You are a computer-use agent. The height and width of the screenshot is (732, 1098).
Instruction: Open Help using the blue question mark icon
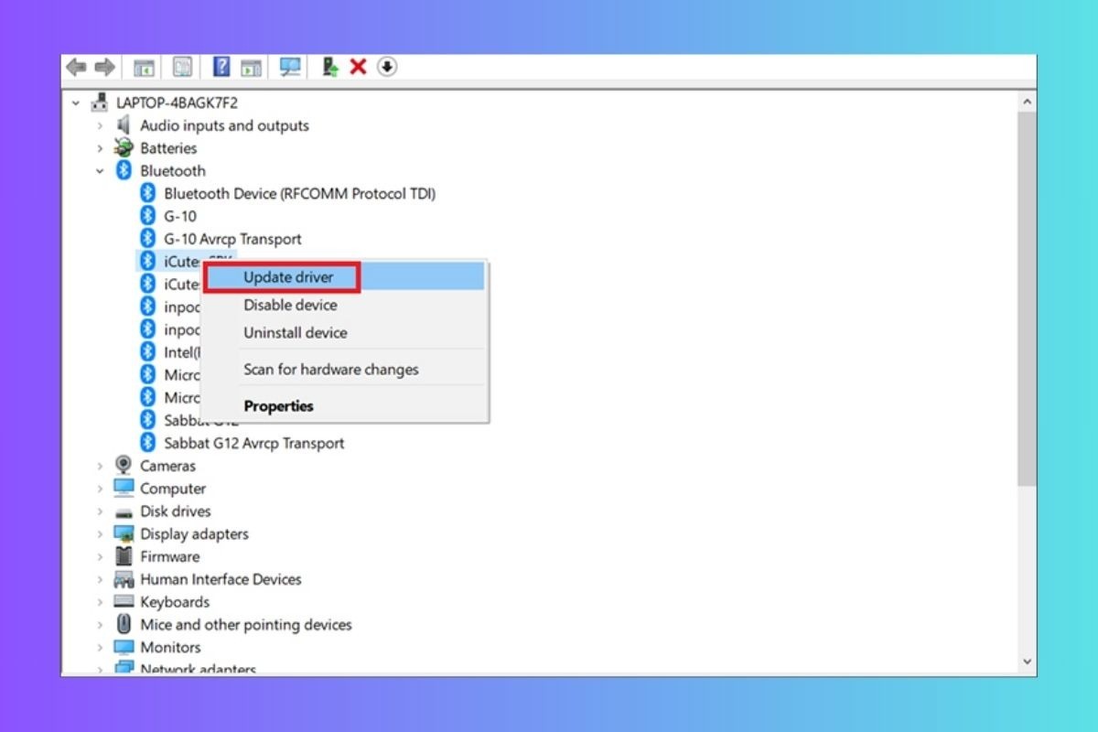[220, 66]
